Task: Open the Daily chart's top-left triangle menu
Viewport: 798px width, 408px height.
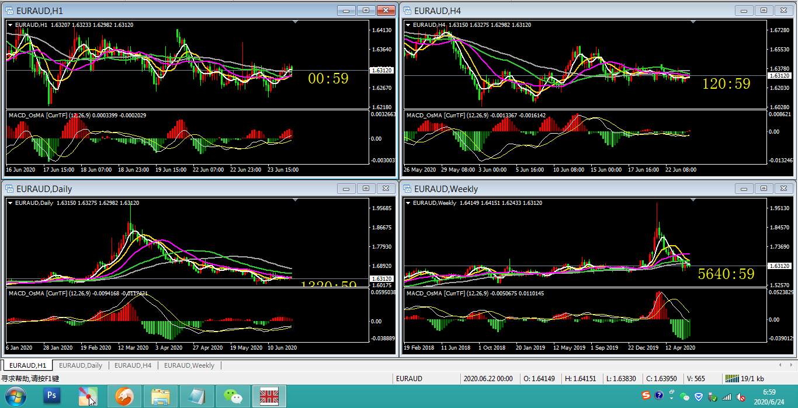Action: (11, 203)
